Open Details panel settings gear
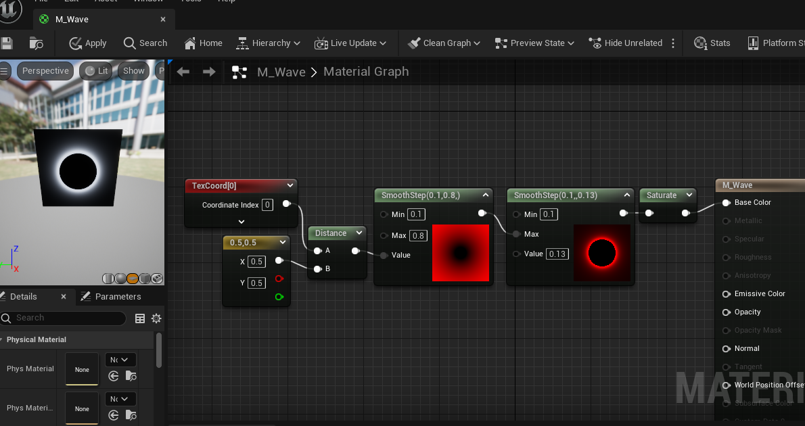Viewport: 805px width, 426px height. coord(156,318)
